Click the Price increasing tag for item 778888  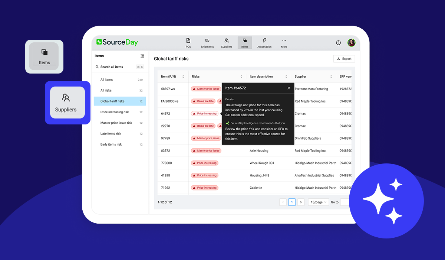pyautogui.click(x=205, y=163)
